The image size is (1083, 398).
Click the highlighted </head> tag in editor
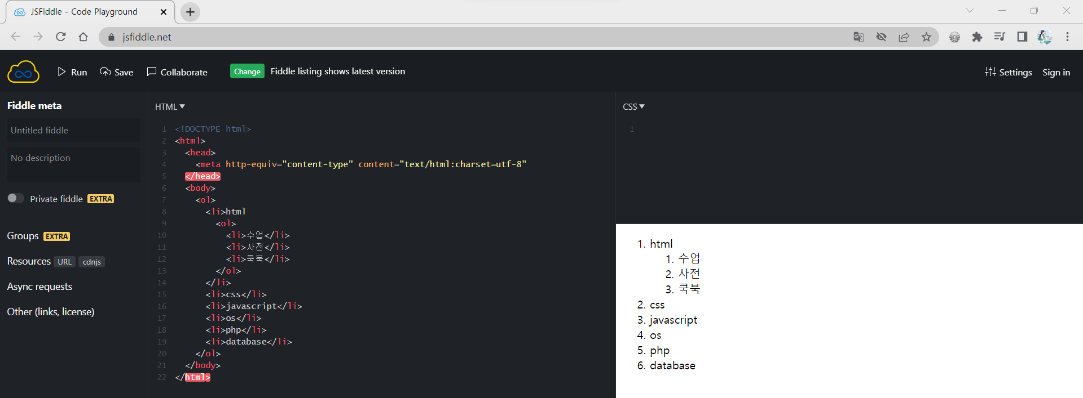pyautogui.click(x=202, y=176)
